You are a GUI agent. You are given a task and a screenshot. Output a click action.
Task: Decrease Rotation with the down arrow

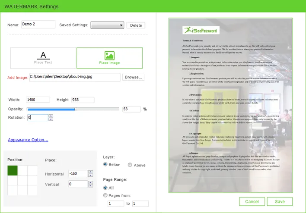pyautogui.click(x=51, y=119)
